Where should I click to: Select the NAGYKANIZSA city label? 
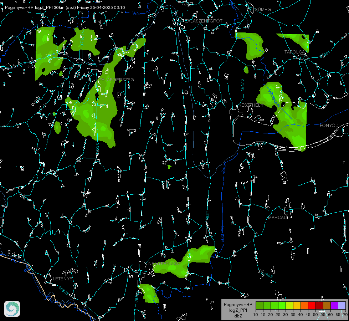tap(164, 264)
